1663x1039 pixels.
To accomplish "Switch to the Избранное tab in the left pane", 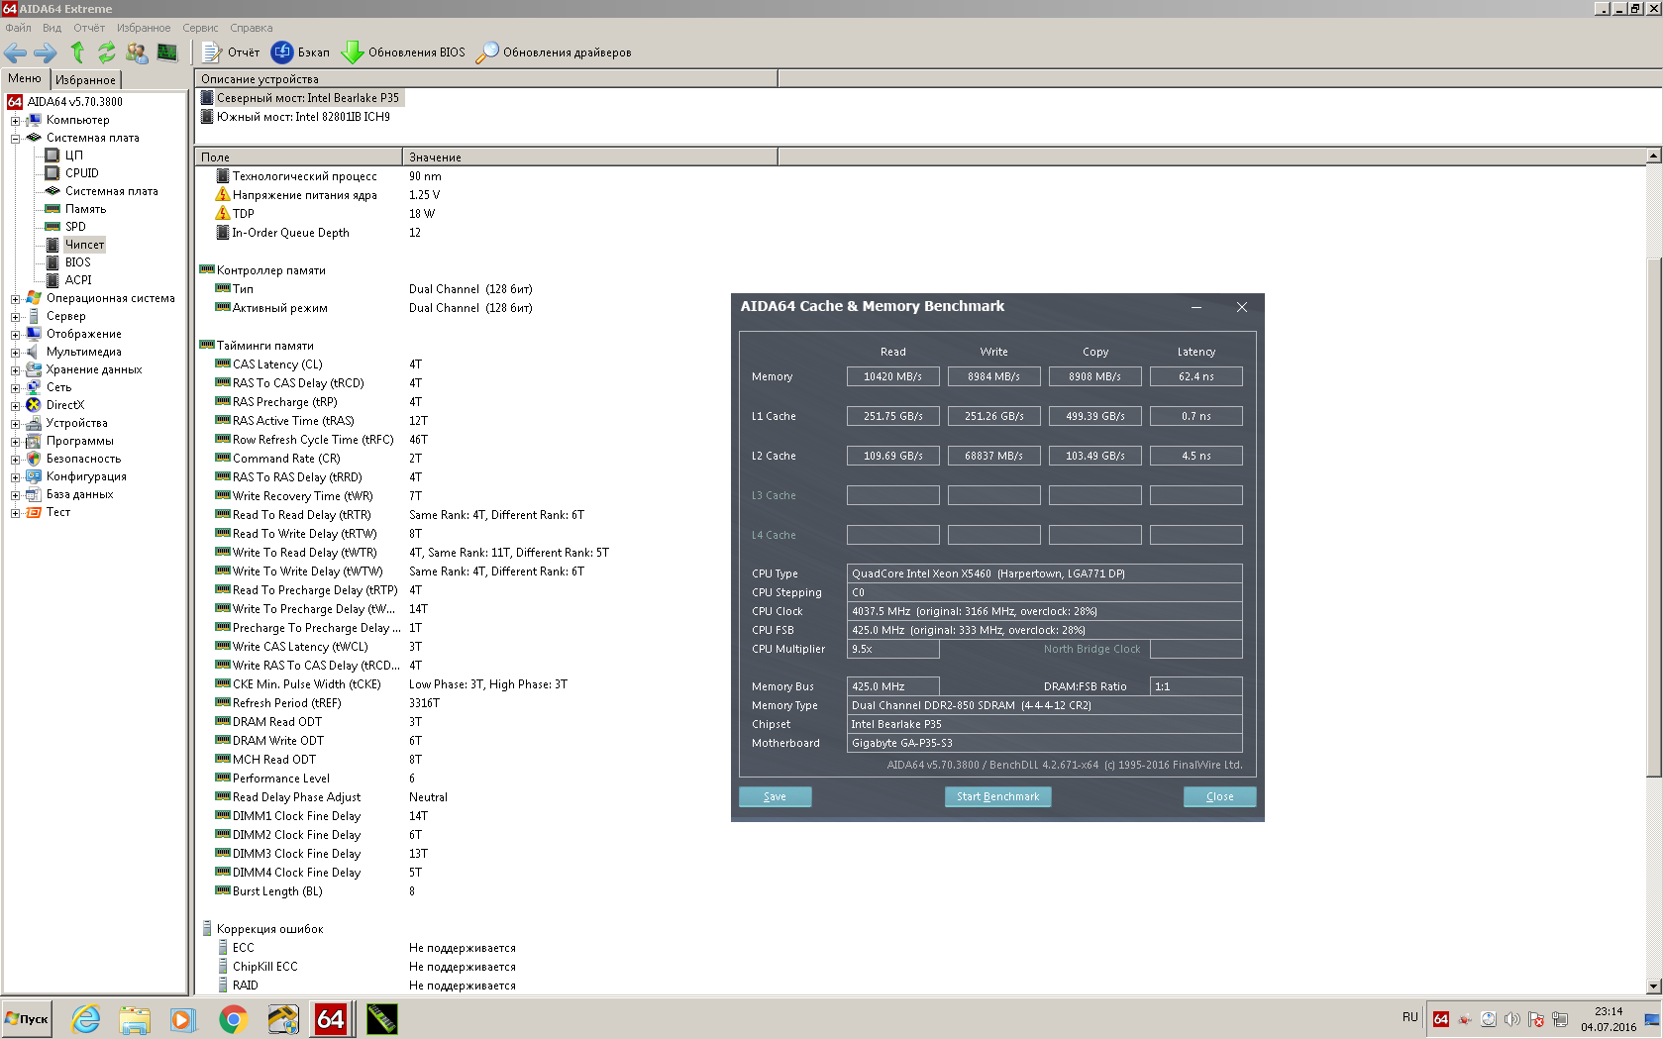I will [x=85, y=80].
